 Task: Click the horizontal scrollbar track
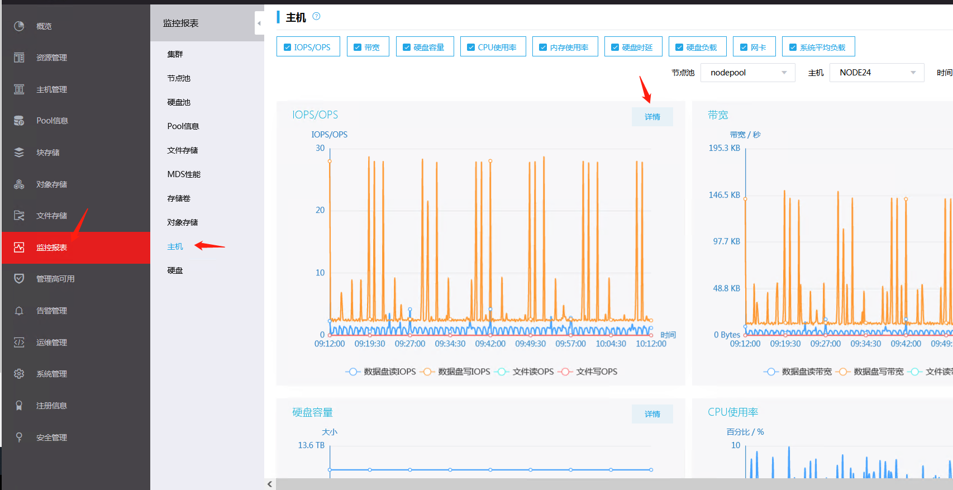coord(614,484)
